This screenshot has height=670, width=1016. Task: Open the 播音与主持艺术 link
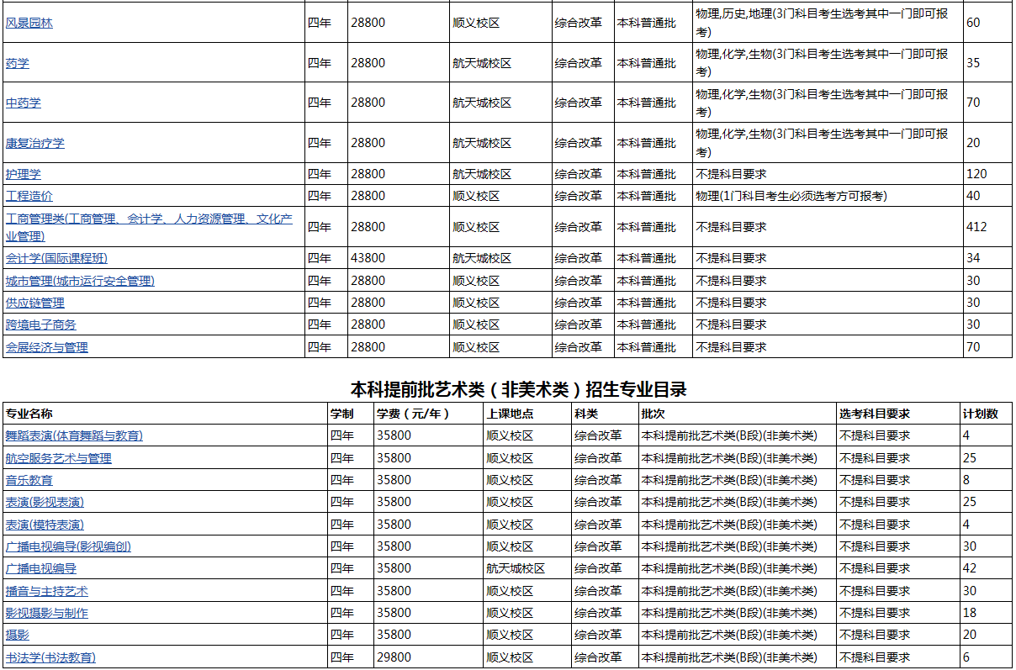pyautogui.click(x=47, y=591)
